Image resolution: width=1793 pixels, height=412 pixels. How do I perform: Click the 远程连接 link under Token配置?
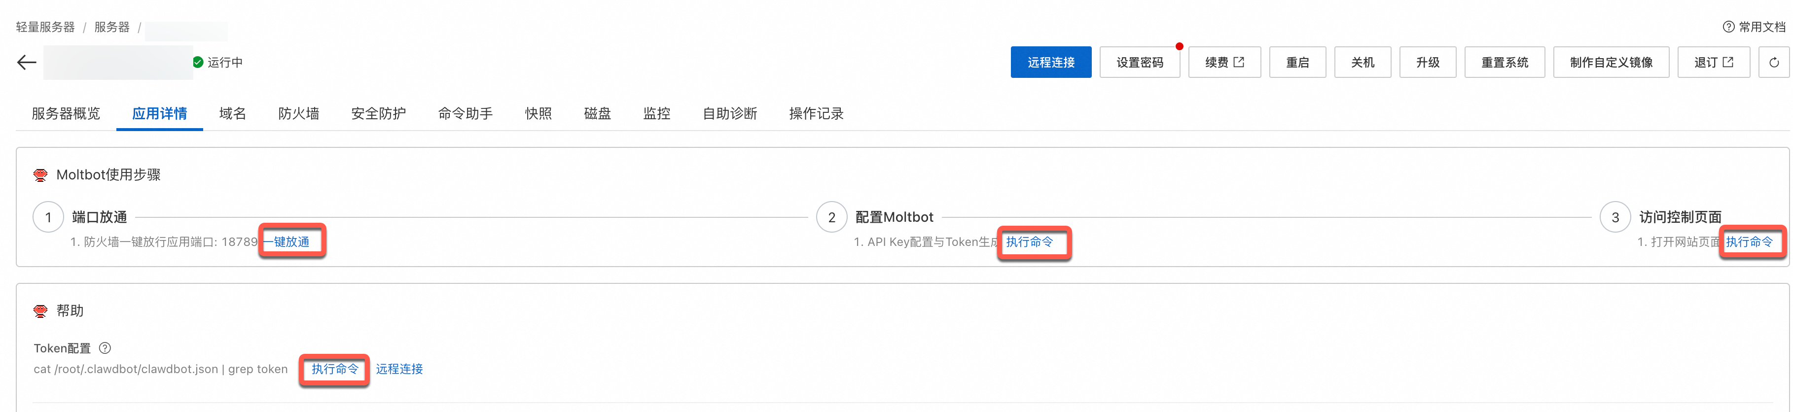[x=399, y=370]
